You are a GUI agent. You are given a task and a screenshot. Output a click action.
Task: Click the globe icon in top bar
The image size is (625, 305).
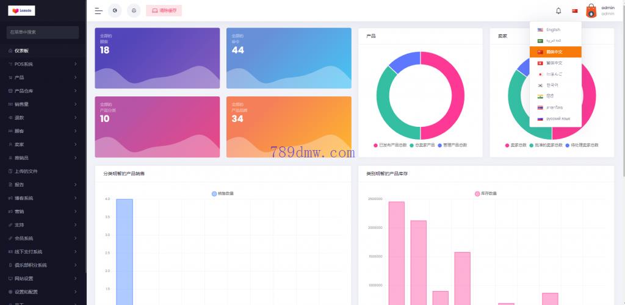coord(115,11)
